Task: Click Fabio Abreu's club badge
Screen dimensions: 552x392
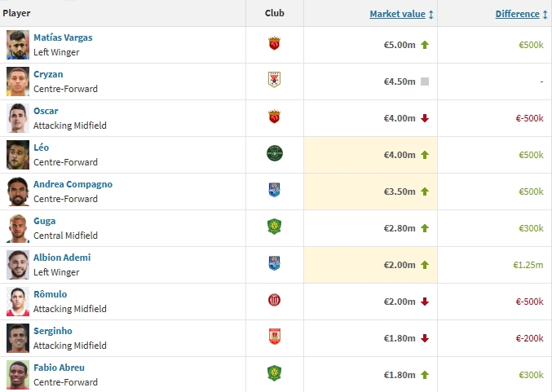Action: coord(274,373)
